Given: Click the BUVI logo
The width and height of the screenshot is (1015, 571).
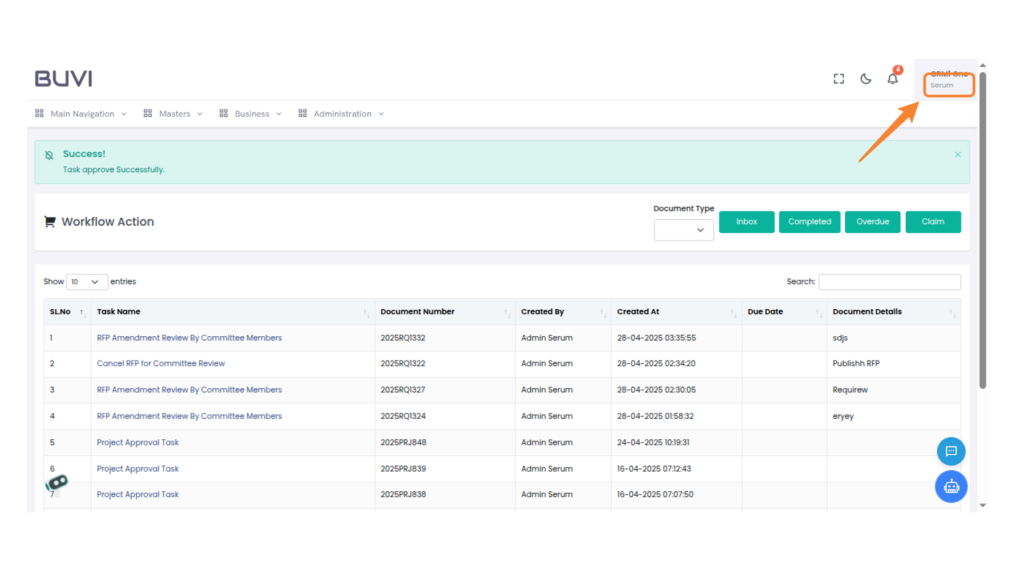Looking at the screenshot, I should 63,79.
